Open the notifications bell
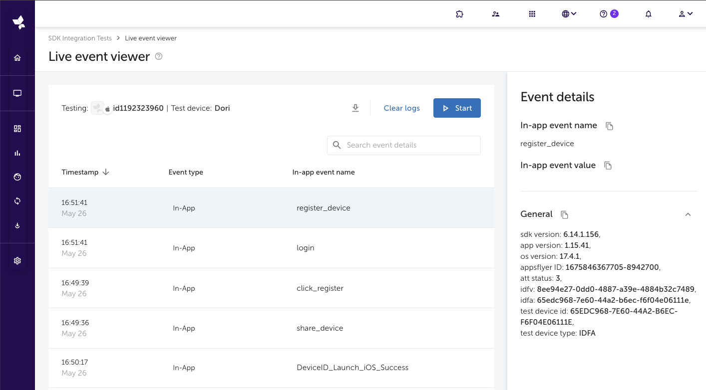The width and height of the screenshot is (706, 390). [649, 14]
